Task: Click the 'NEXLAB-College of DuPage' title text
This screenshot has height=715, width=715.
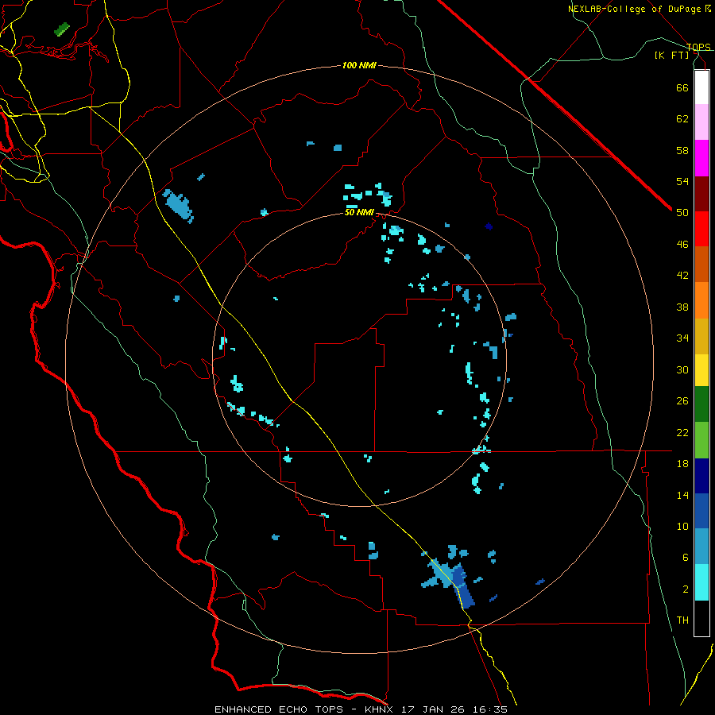Action: click(634, 9)
